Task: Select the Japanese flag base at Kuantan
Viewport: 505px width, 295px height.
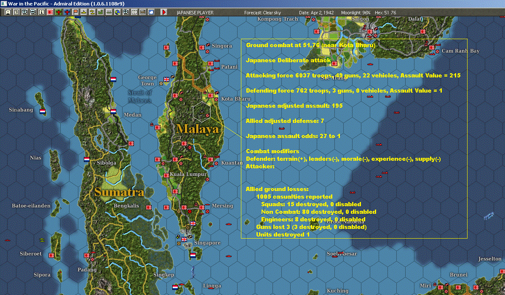Action: tap(211, 159)
